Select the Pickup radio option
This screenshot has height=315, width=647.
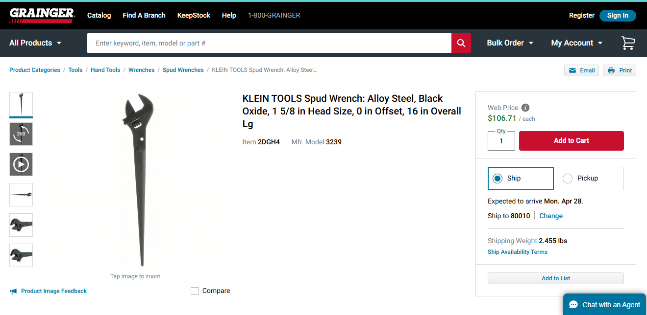(568, 179)
